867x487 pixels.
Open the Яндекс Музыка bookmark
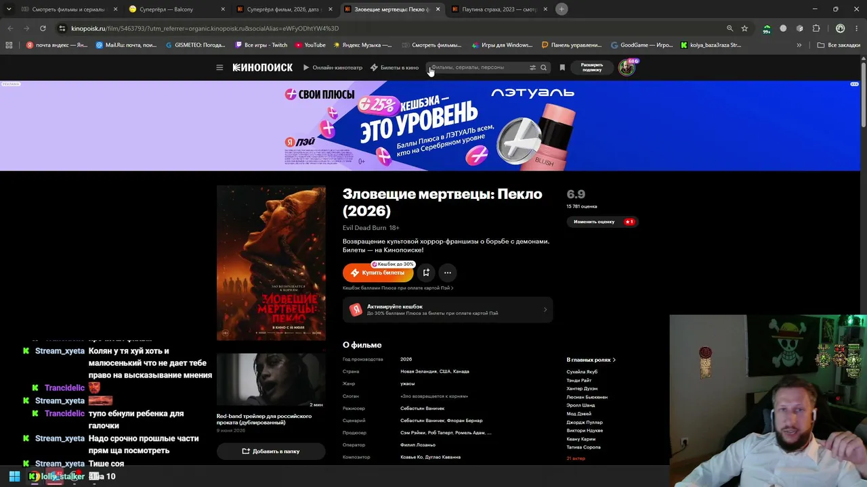pos(362,45)
